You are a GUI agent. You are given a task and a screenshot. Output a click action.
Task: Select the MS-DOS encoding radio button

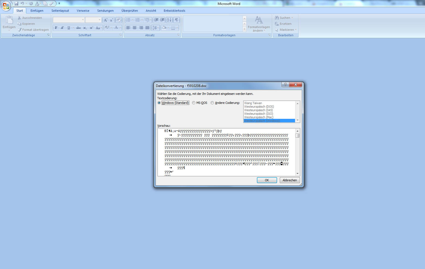click(194, 103)
